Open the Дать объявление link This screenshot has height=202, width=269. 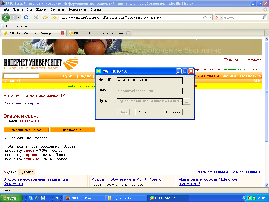(213, 172)
